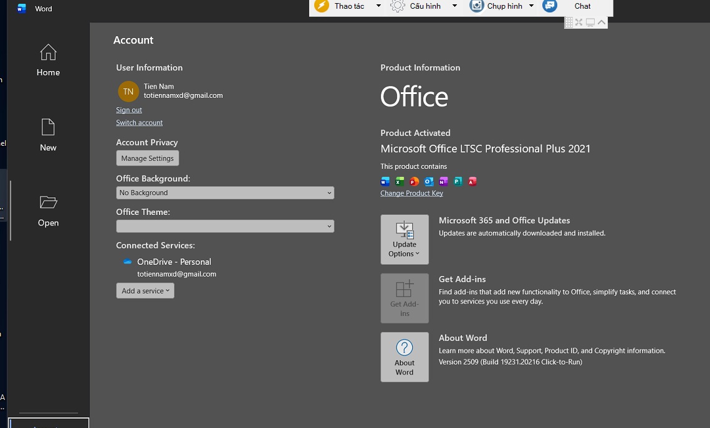Click the Microsoft Office LTSC Professional Plus 2021 text
Screen dimensions: 710x428
click(x=486, y=148)
